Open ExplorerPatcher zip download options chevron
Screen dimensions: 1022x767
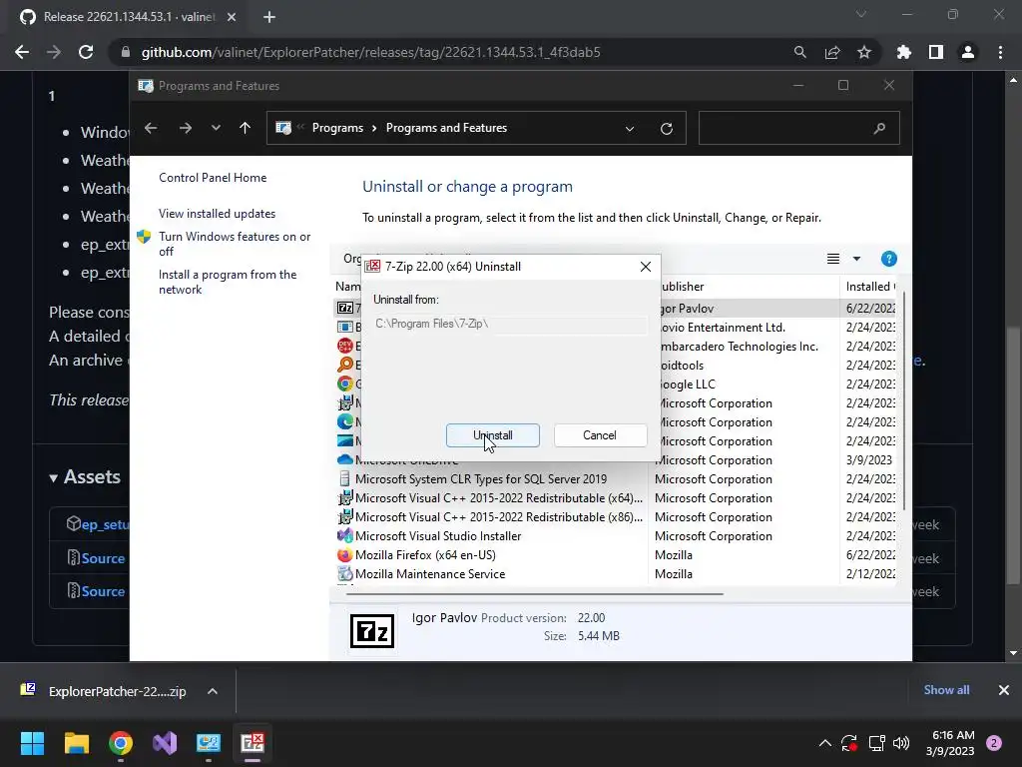click(213, 691)
